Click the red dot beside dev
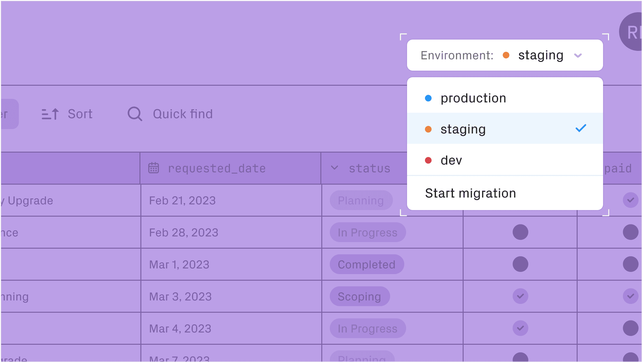Screen dimensions: 642x362 [x=428, y=160]
